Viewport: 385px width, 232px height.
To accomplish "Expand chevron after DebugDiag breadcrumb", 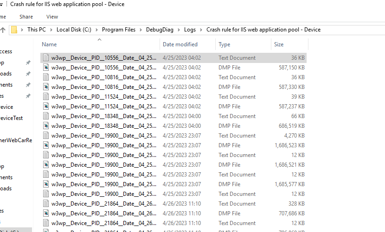I will point(179,30).
